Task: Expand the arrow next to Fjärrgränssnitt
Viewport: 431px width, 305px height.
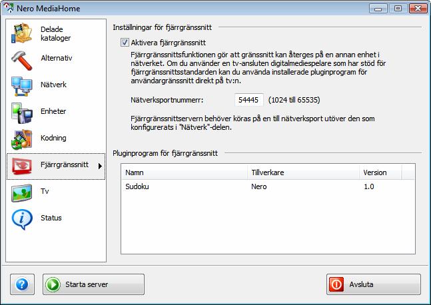Action: 100,166
